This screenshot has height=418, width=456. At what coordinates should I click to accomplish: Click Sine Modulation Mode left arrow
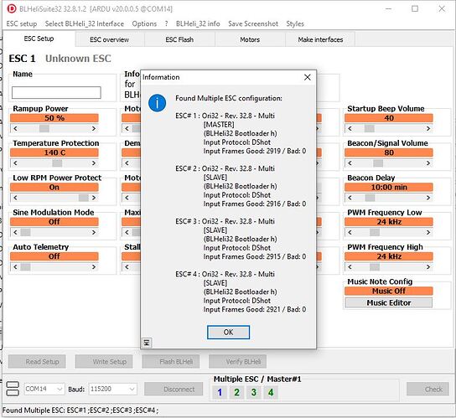pyautogui.click(x=15, y=232)
